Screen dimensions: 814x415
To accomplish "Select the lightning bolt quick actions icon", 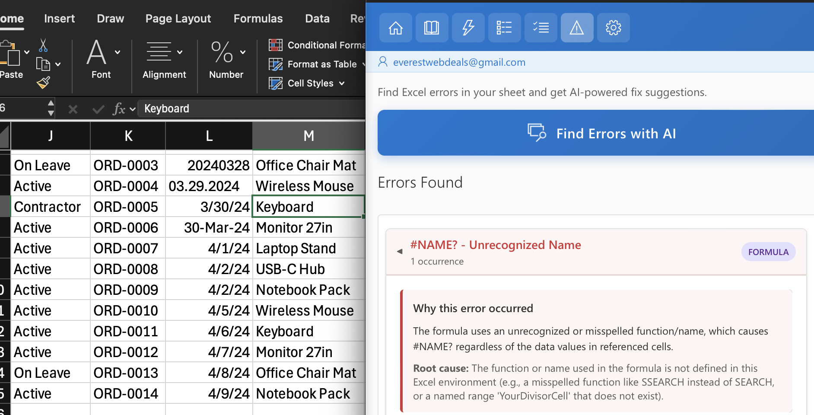I will 468,28.
